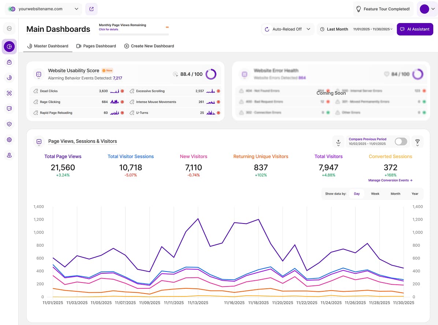
Task: Click the filter funnel icon on chart
Action: [417, 142]
